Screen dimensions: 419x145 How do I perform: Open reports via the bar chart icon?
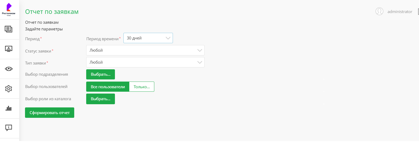point(9,108)
